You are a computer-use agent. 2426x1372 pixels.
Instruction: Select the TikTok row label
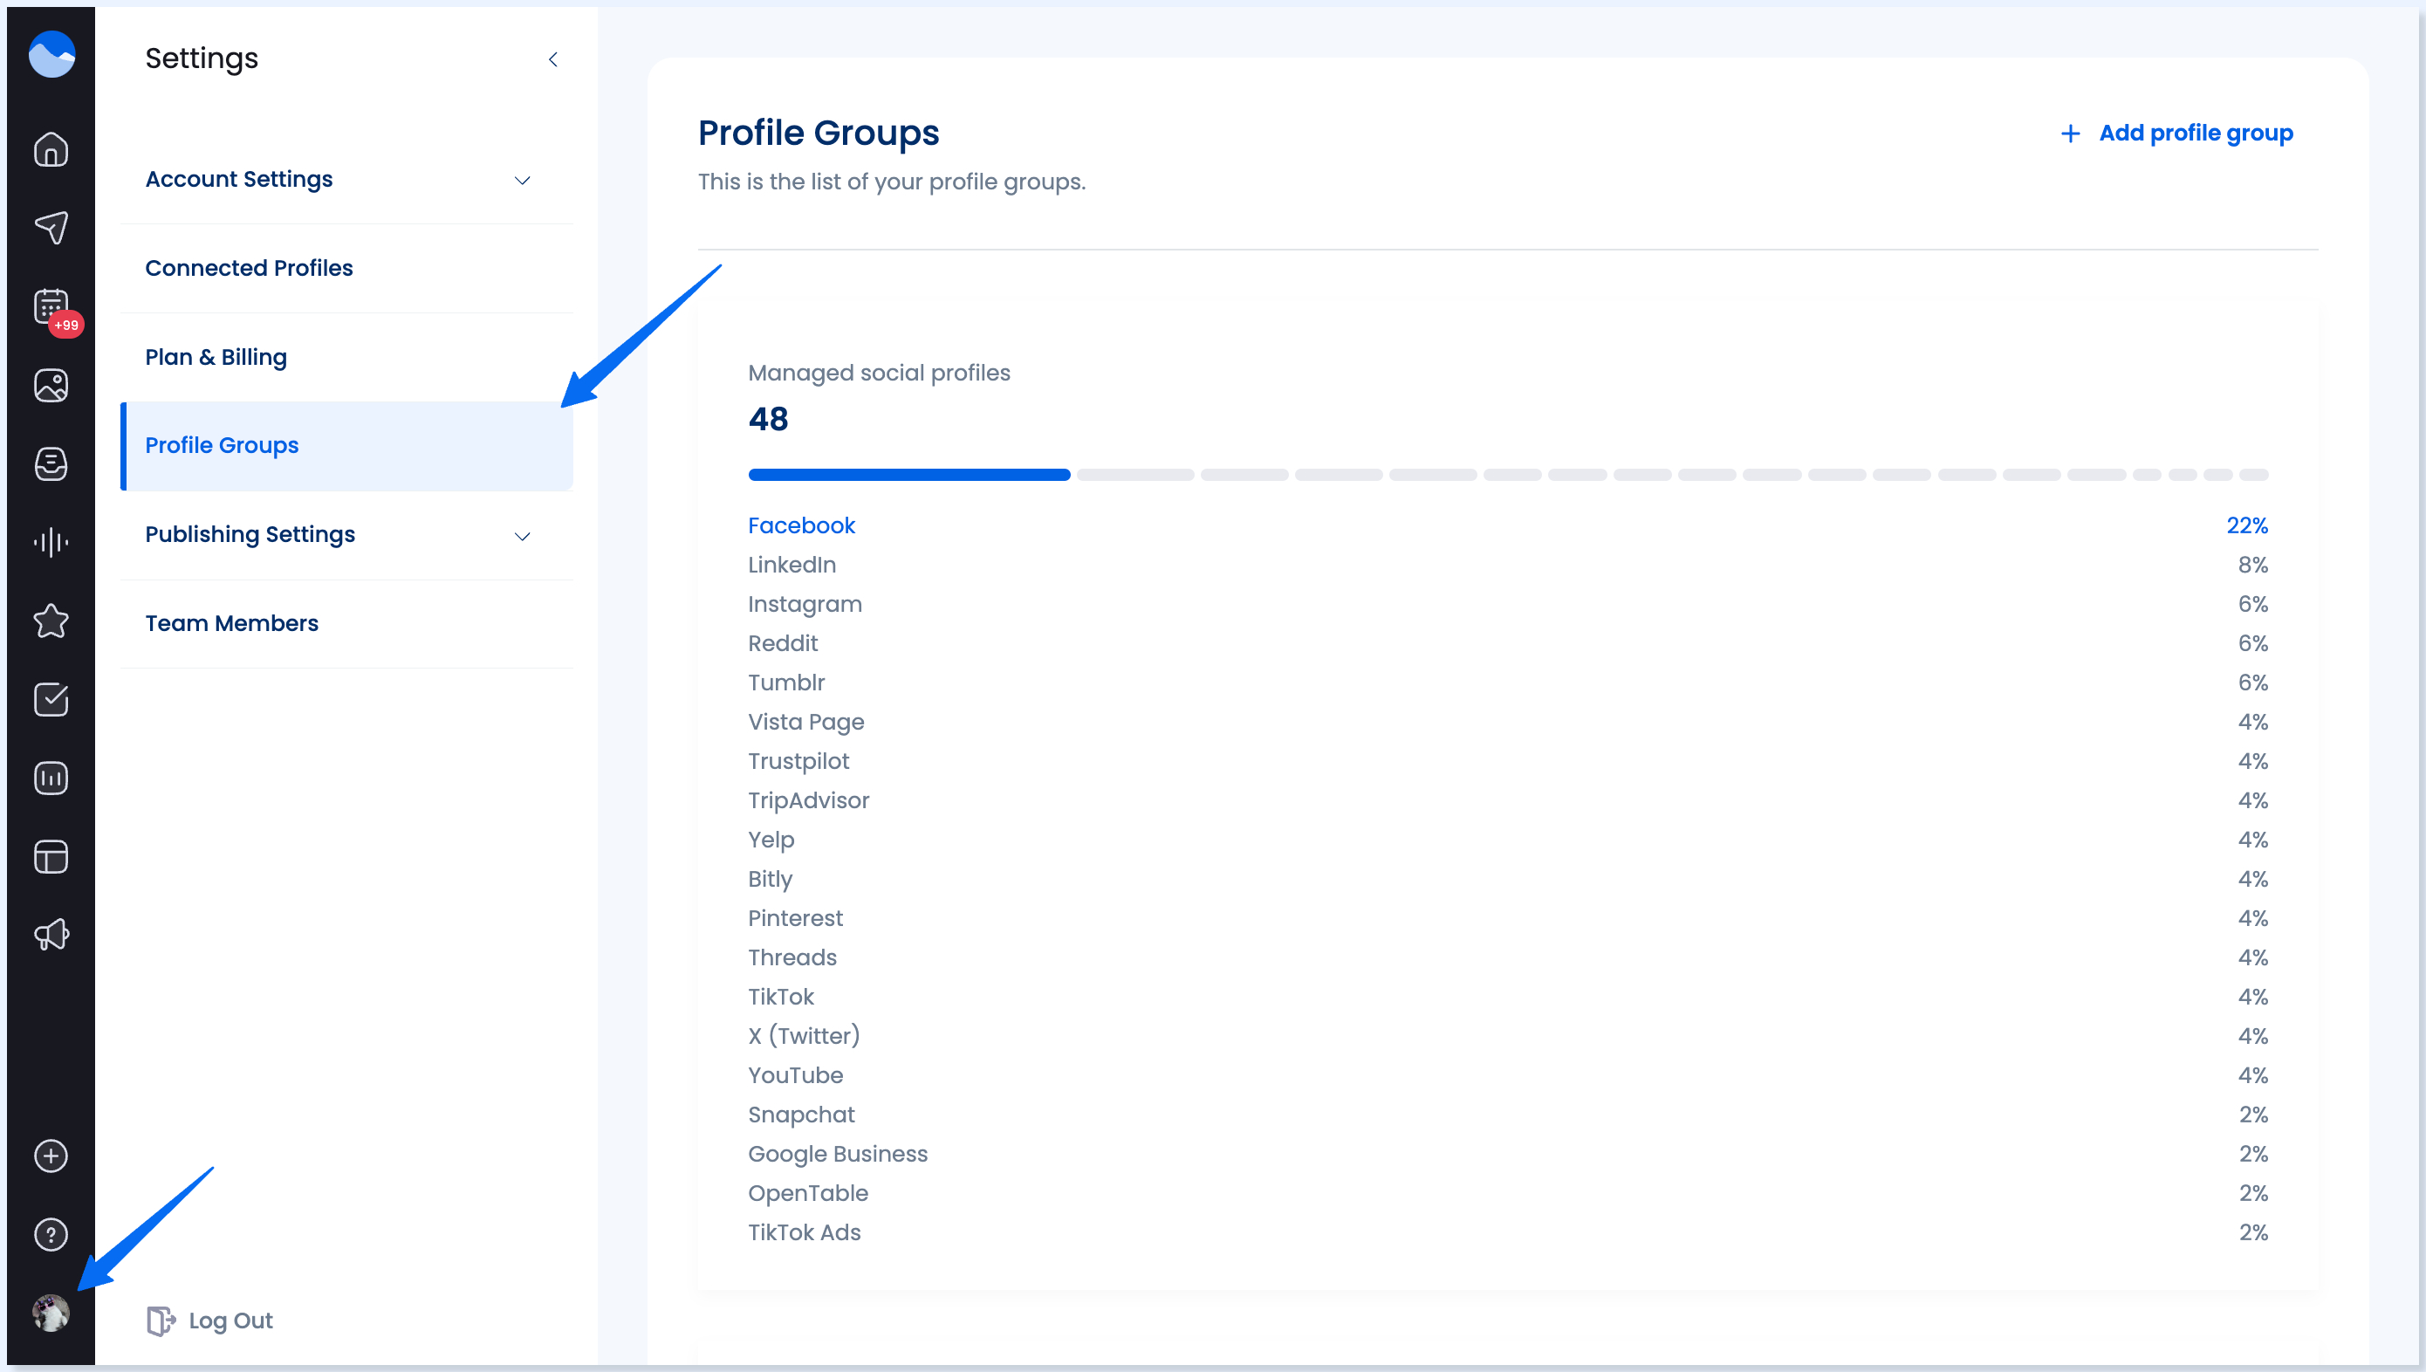point(780,997)
